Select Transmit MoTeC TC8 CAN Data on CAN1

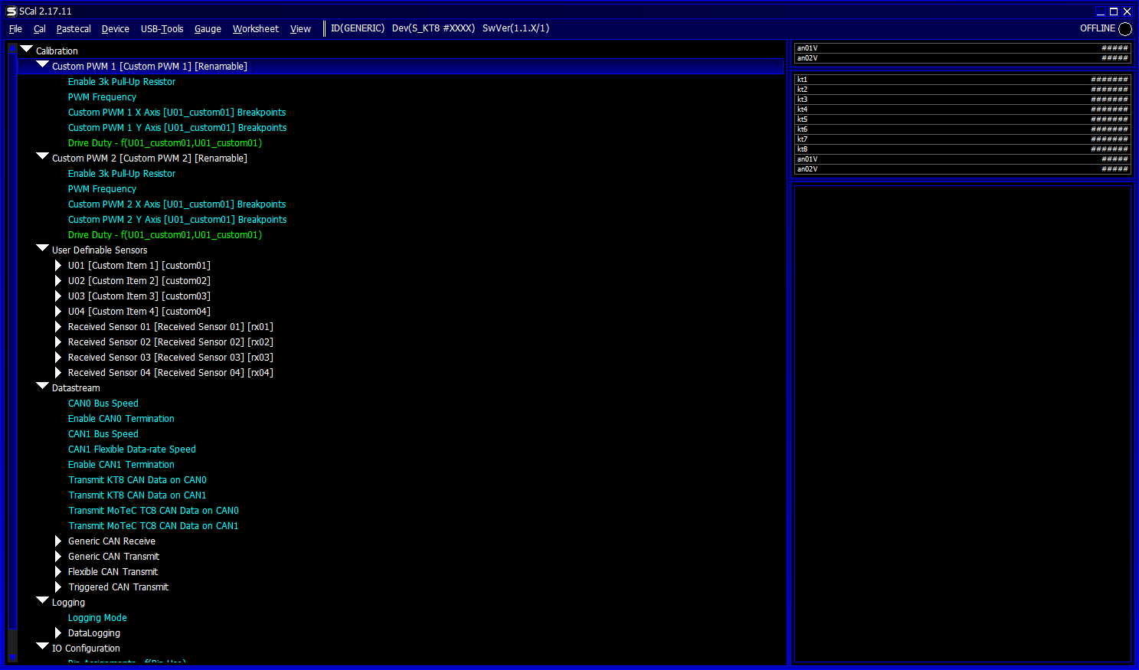pos(153,526)
